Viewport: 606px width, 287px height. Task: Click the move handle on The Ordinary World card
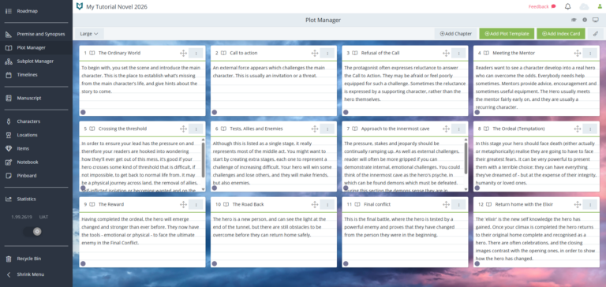pos(183,53)
